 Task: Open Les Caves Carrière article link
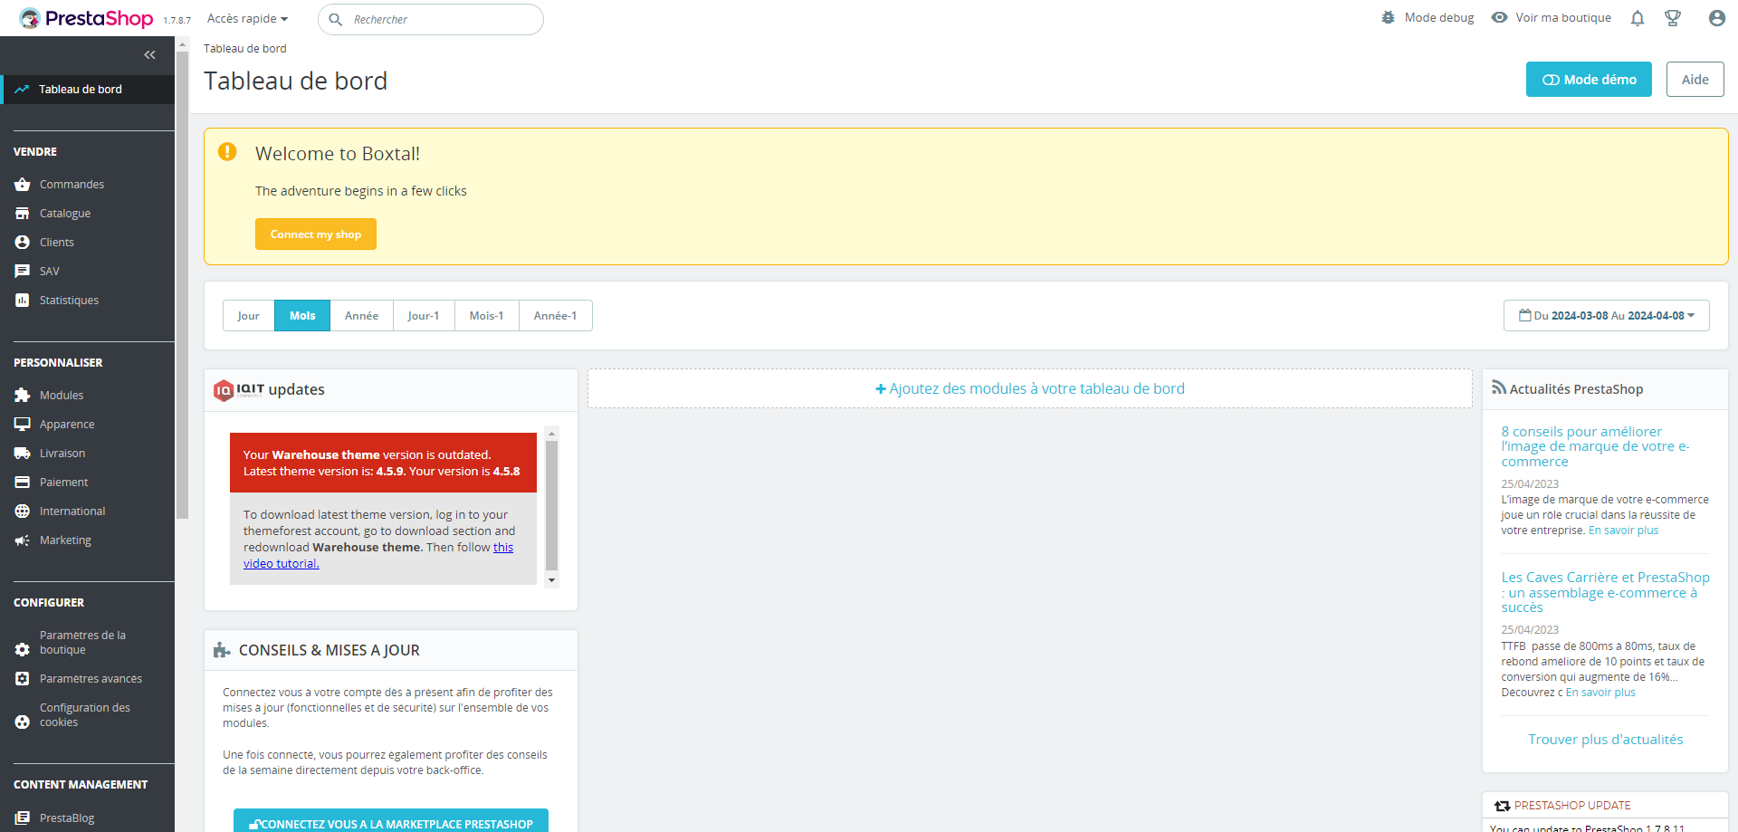[x=1606, y=593]
